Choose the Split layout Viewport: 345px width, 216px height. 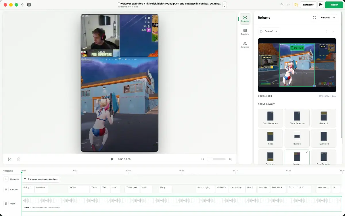[x=270, y=138]
